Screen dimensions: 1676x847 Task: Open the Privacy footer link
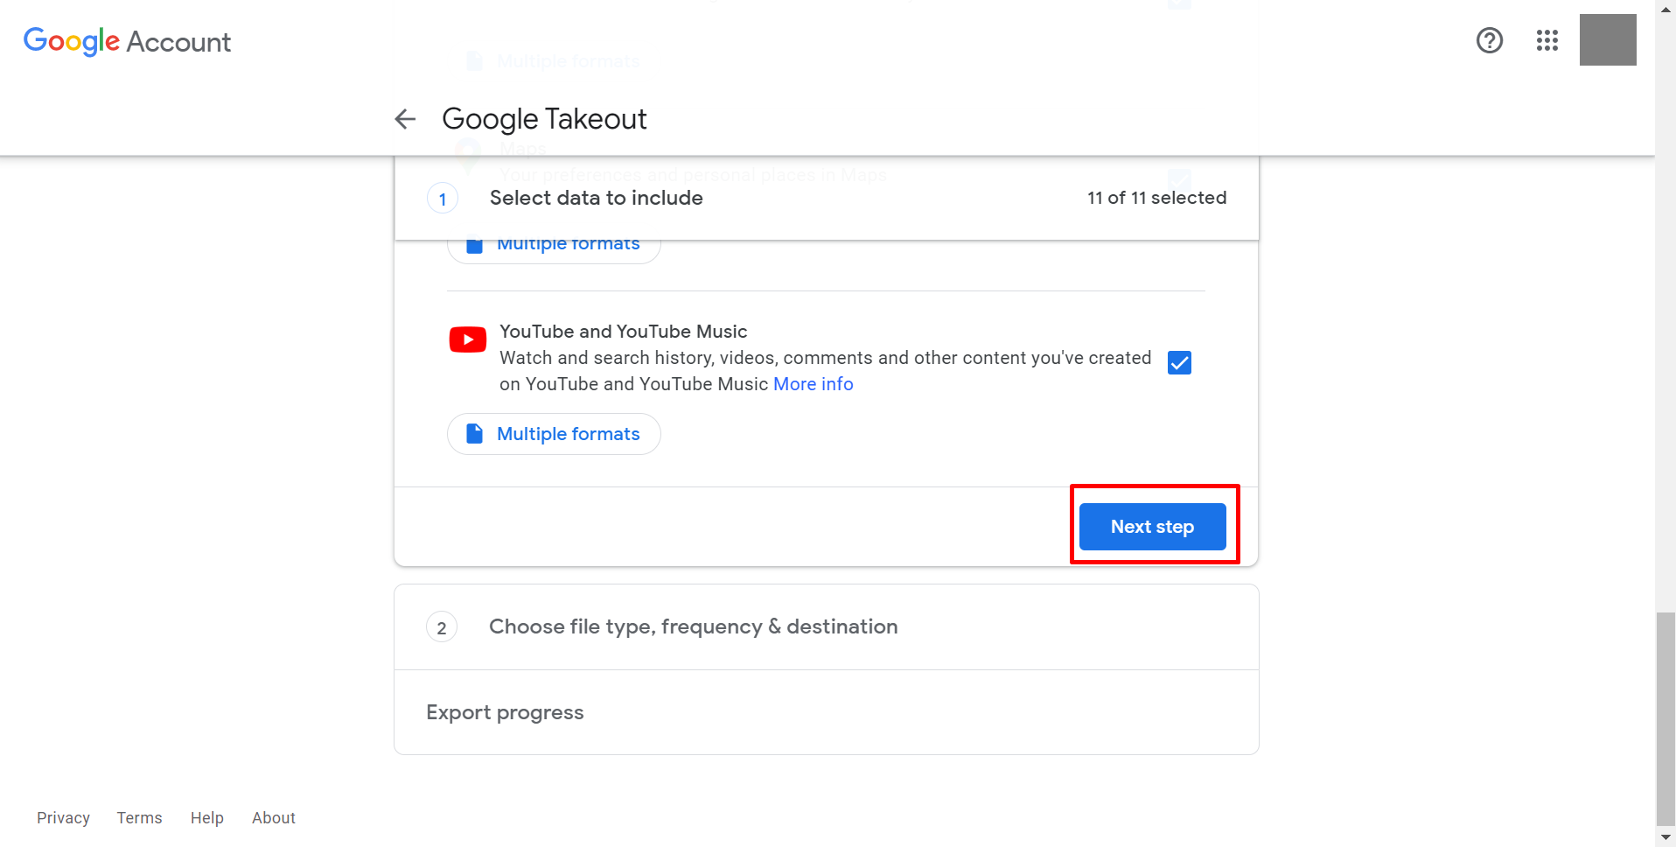pyautogui.click(x=63, y=818)
